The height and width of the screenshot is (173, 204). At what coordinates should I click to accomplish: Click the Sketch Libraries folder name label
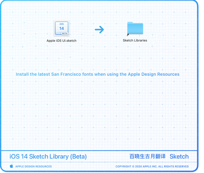pyautogui.click(x=135, y=40)
